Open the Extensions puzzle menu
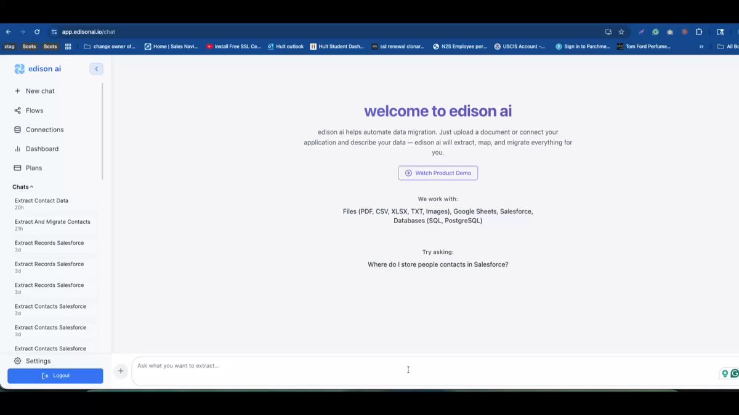Viewport: 739px width, 415px height. [699, 31]
